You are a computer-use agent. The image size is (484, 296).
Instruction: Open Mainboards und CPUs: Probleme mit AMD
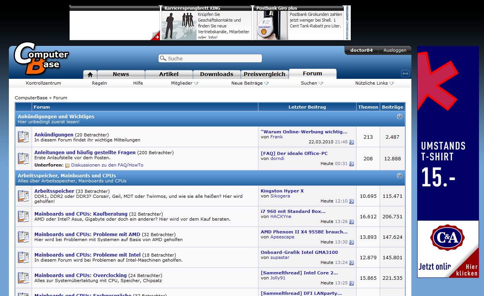coord(87,234)
